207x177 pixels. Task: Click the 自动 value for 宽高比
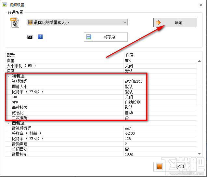click(129, 113)
